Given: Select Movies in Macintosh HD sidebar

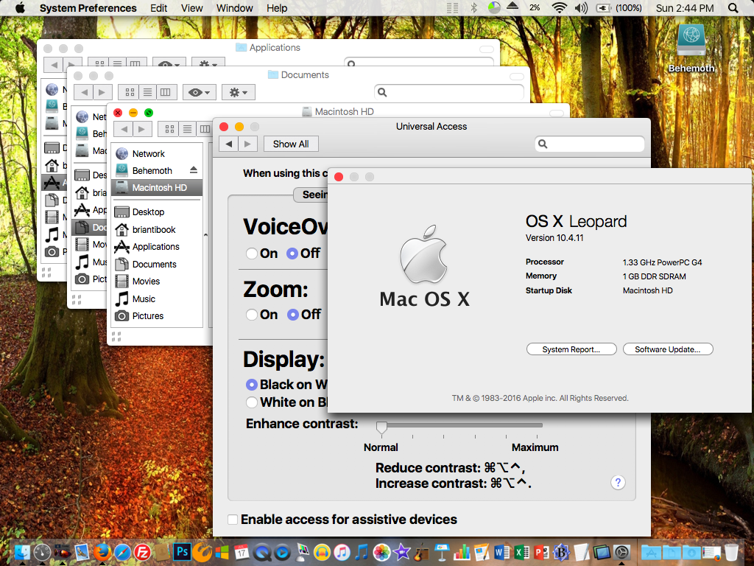Looking at the screenshot, I should (157, 281).
